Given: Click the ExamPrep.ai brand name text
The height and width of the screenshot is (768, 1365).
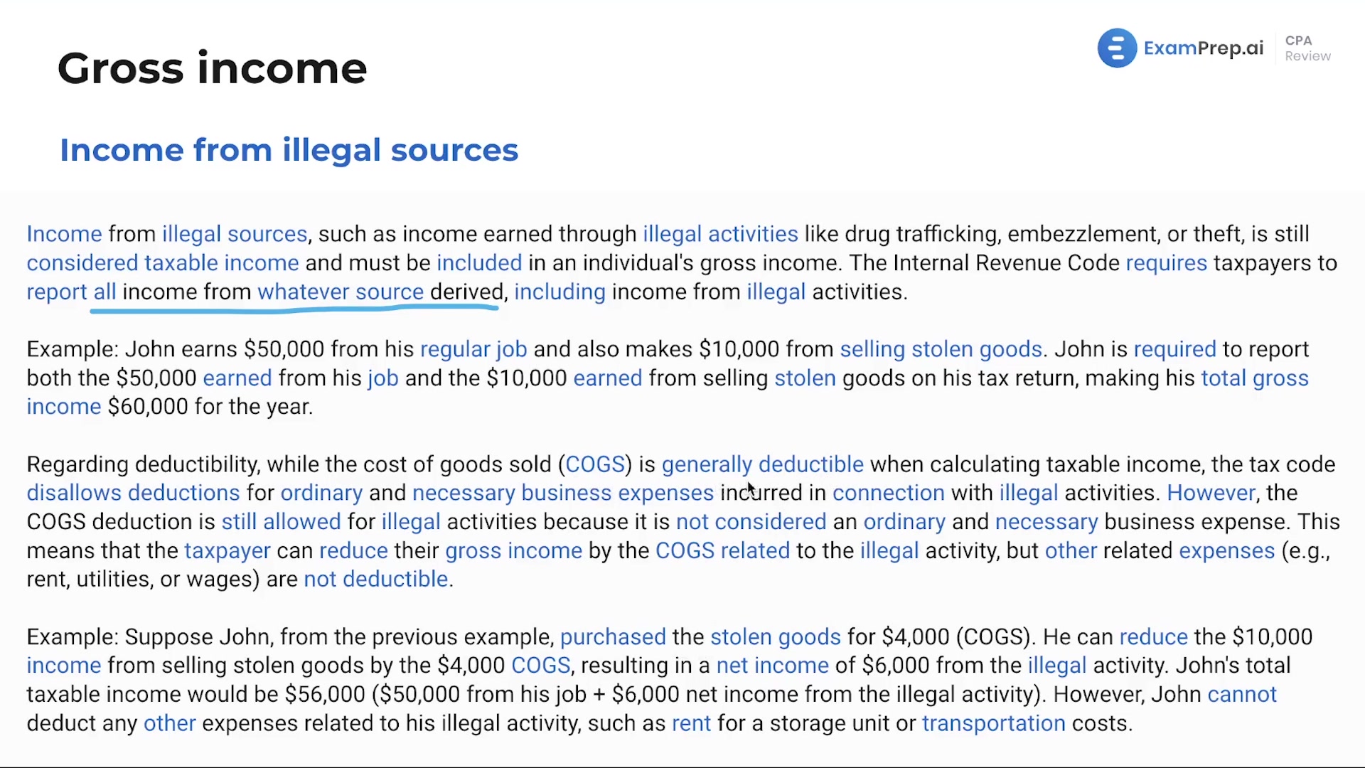Looking at the screenshot, I should (x=1204, y=48).
